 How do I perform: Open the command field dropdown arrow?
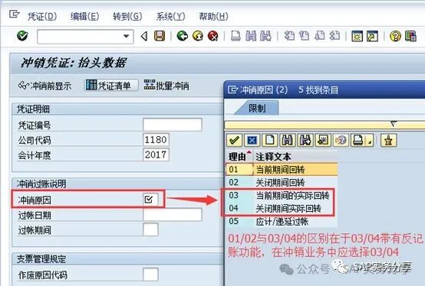[x=126, y=36]
